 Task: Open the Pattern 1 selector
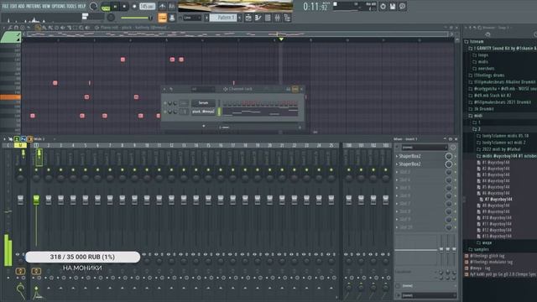point(223,18)
